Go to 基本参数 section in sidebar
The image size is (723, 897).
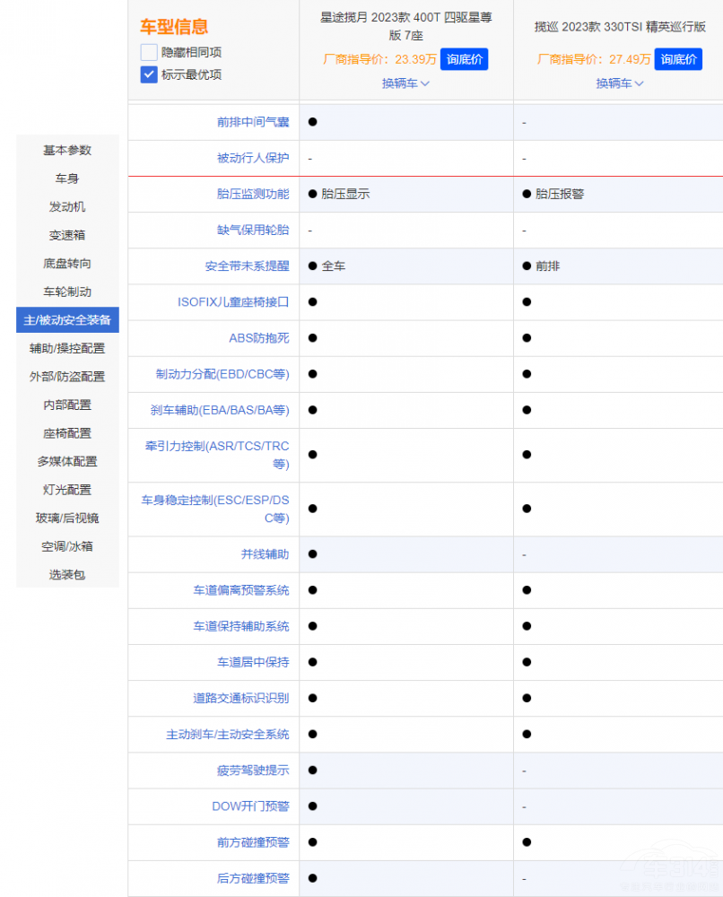pos(67,151)
